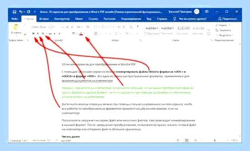Switch to the Макет tab
Screen dimensions: 250x151
pos(79,19)
